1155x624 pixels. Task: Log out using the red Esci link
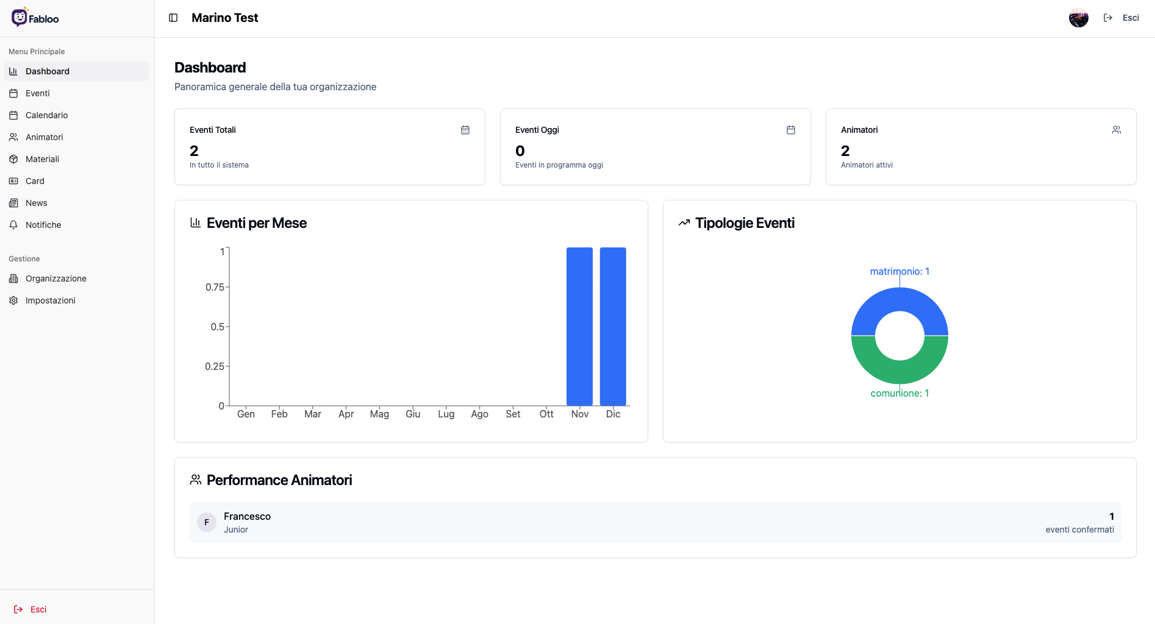point(30,609)
